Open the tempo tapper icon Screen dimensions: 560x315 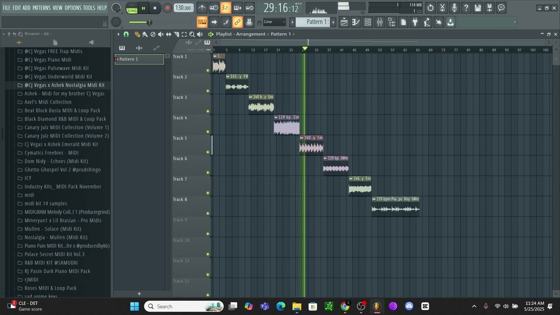click(427, 22)
